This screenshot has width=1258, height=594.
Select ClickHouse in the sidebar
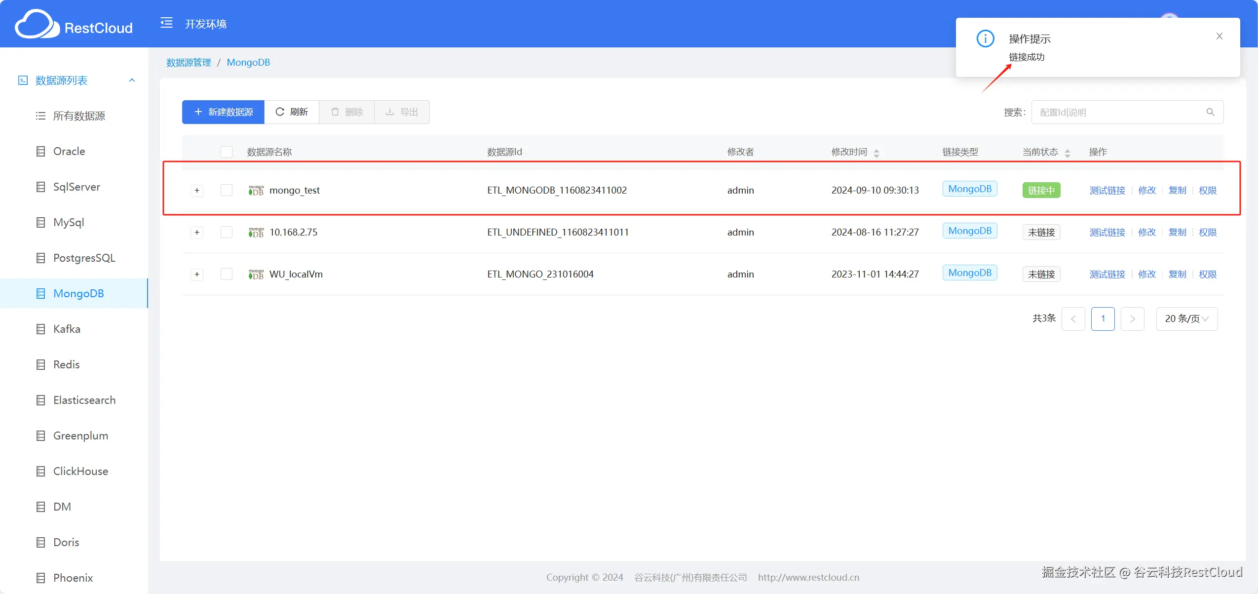74,471
